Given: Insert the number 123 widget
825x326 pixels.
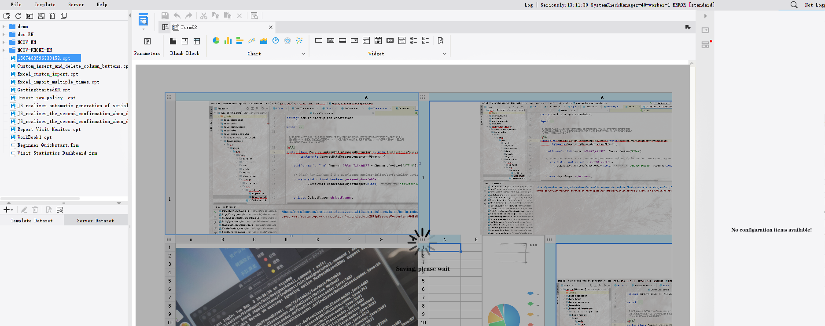Looking at the screenshot, I should click(390, 40).
